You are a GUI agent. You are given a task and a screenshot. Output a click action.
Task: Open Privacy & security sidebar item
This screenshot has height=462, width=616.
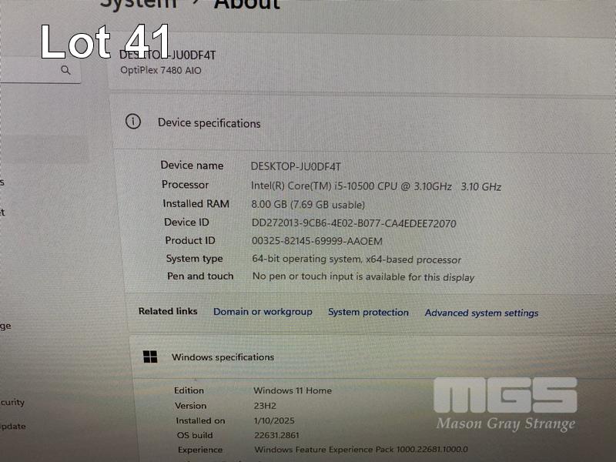[12, 402]
